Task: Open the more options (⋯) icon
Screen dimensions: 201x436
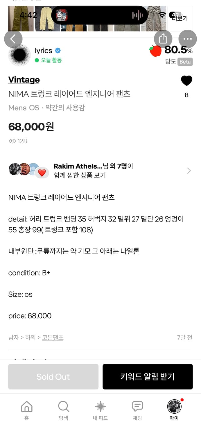Action: 188,39
